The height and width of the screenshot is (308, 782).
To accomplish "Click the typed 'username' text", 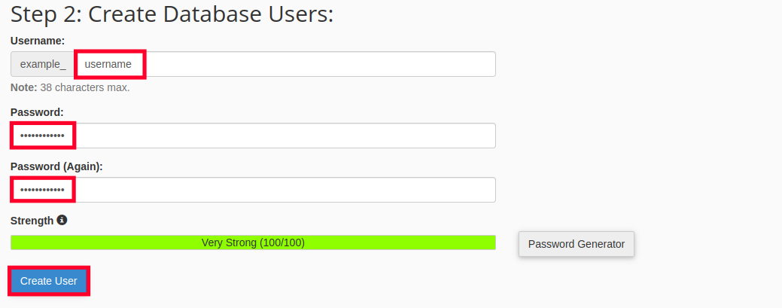I will [x=108, y=65].
